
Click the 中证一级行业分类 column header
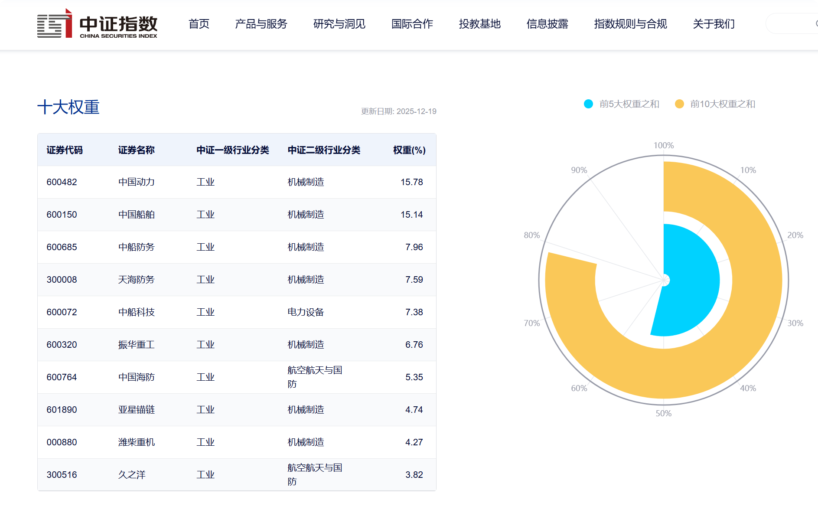[x=233, y=150]
